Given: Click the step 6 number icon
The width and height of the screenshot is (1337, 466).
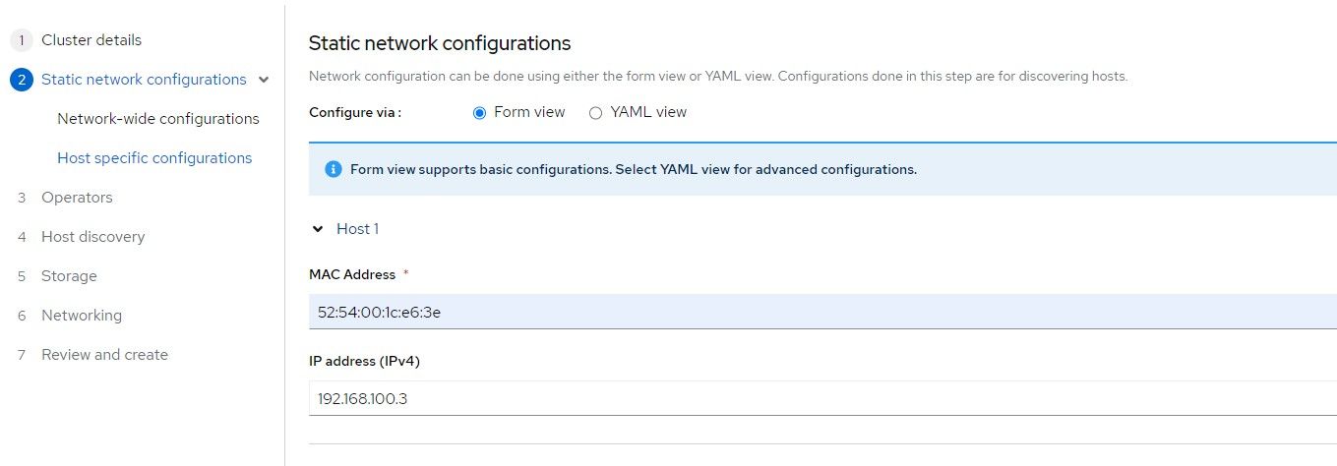Looking at the screenshot, I should [x=22, y=316].
